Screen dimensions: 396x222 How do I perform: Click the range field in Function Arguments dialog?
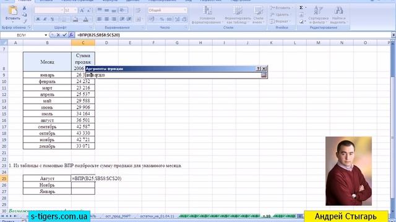coord(173,75)
